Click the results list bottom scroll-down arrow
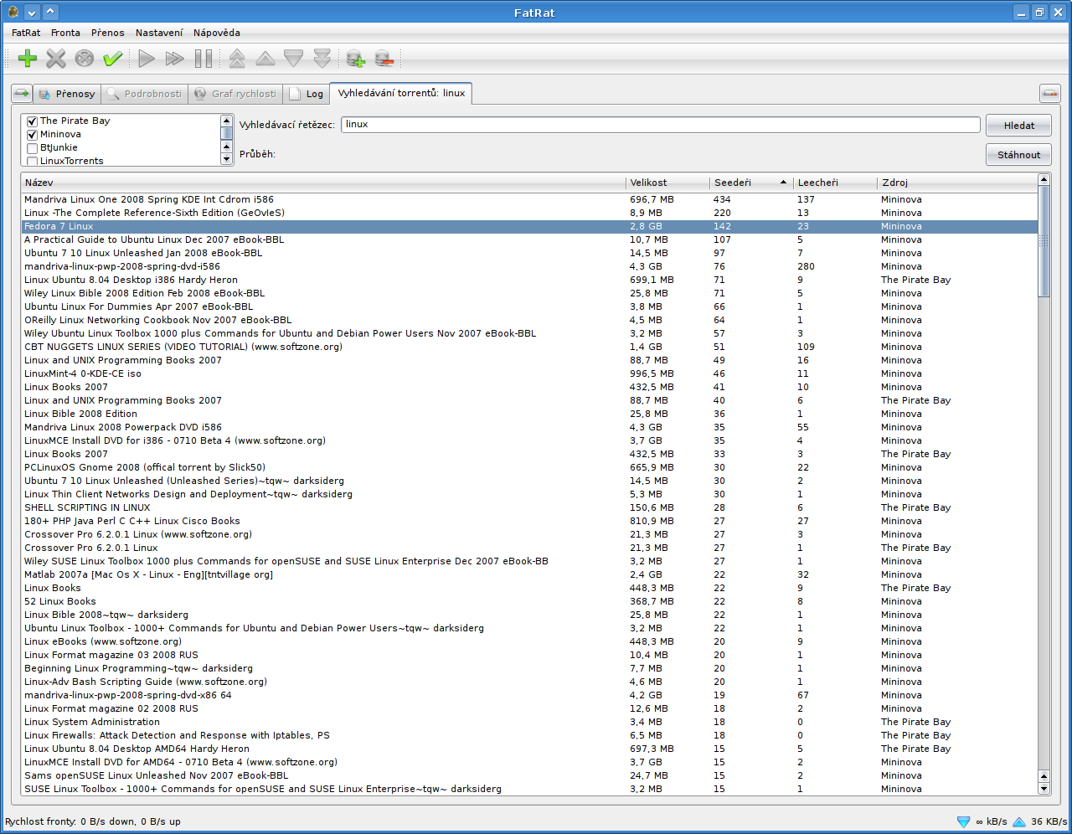 pos(1044,788)
